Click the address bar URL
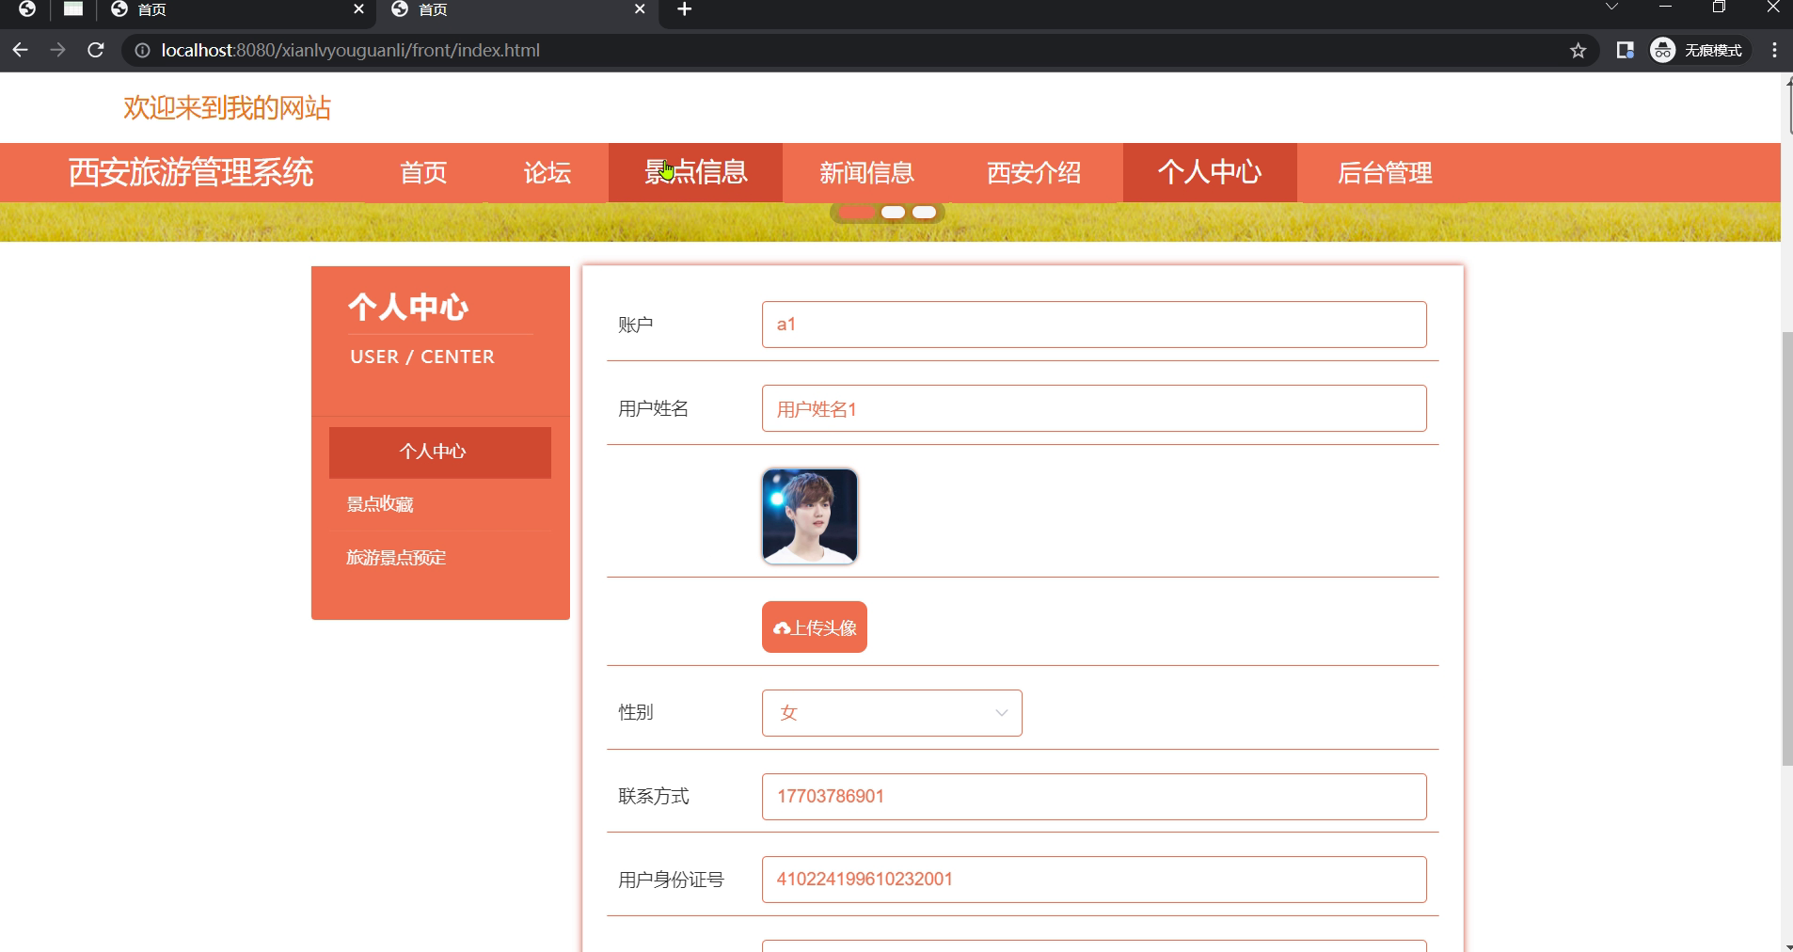Screen dimensions: 1793x952 pos(350,51)
